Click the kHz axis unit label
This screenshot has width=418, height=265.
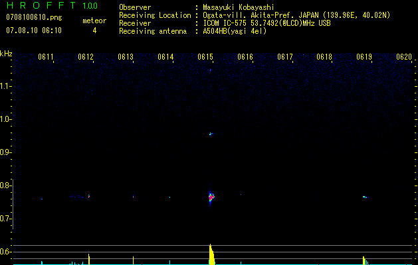coord(6,54)
